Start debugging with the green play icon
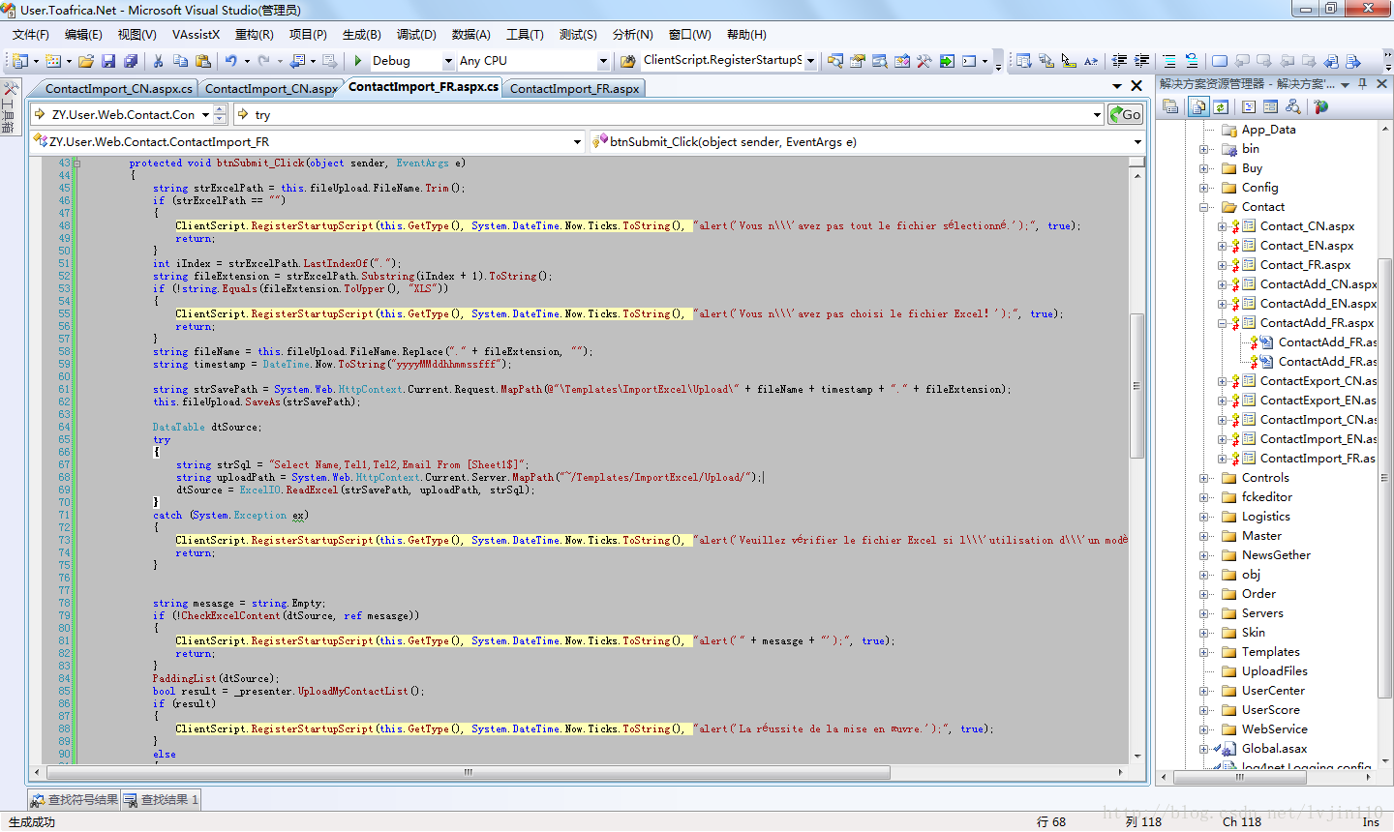1394x832 pixels. (358, 61)
